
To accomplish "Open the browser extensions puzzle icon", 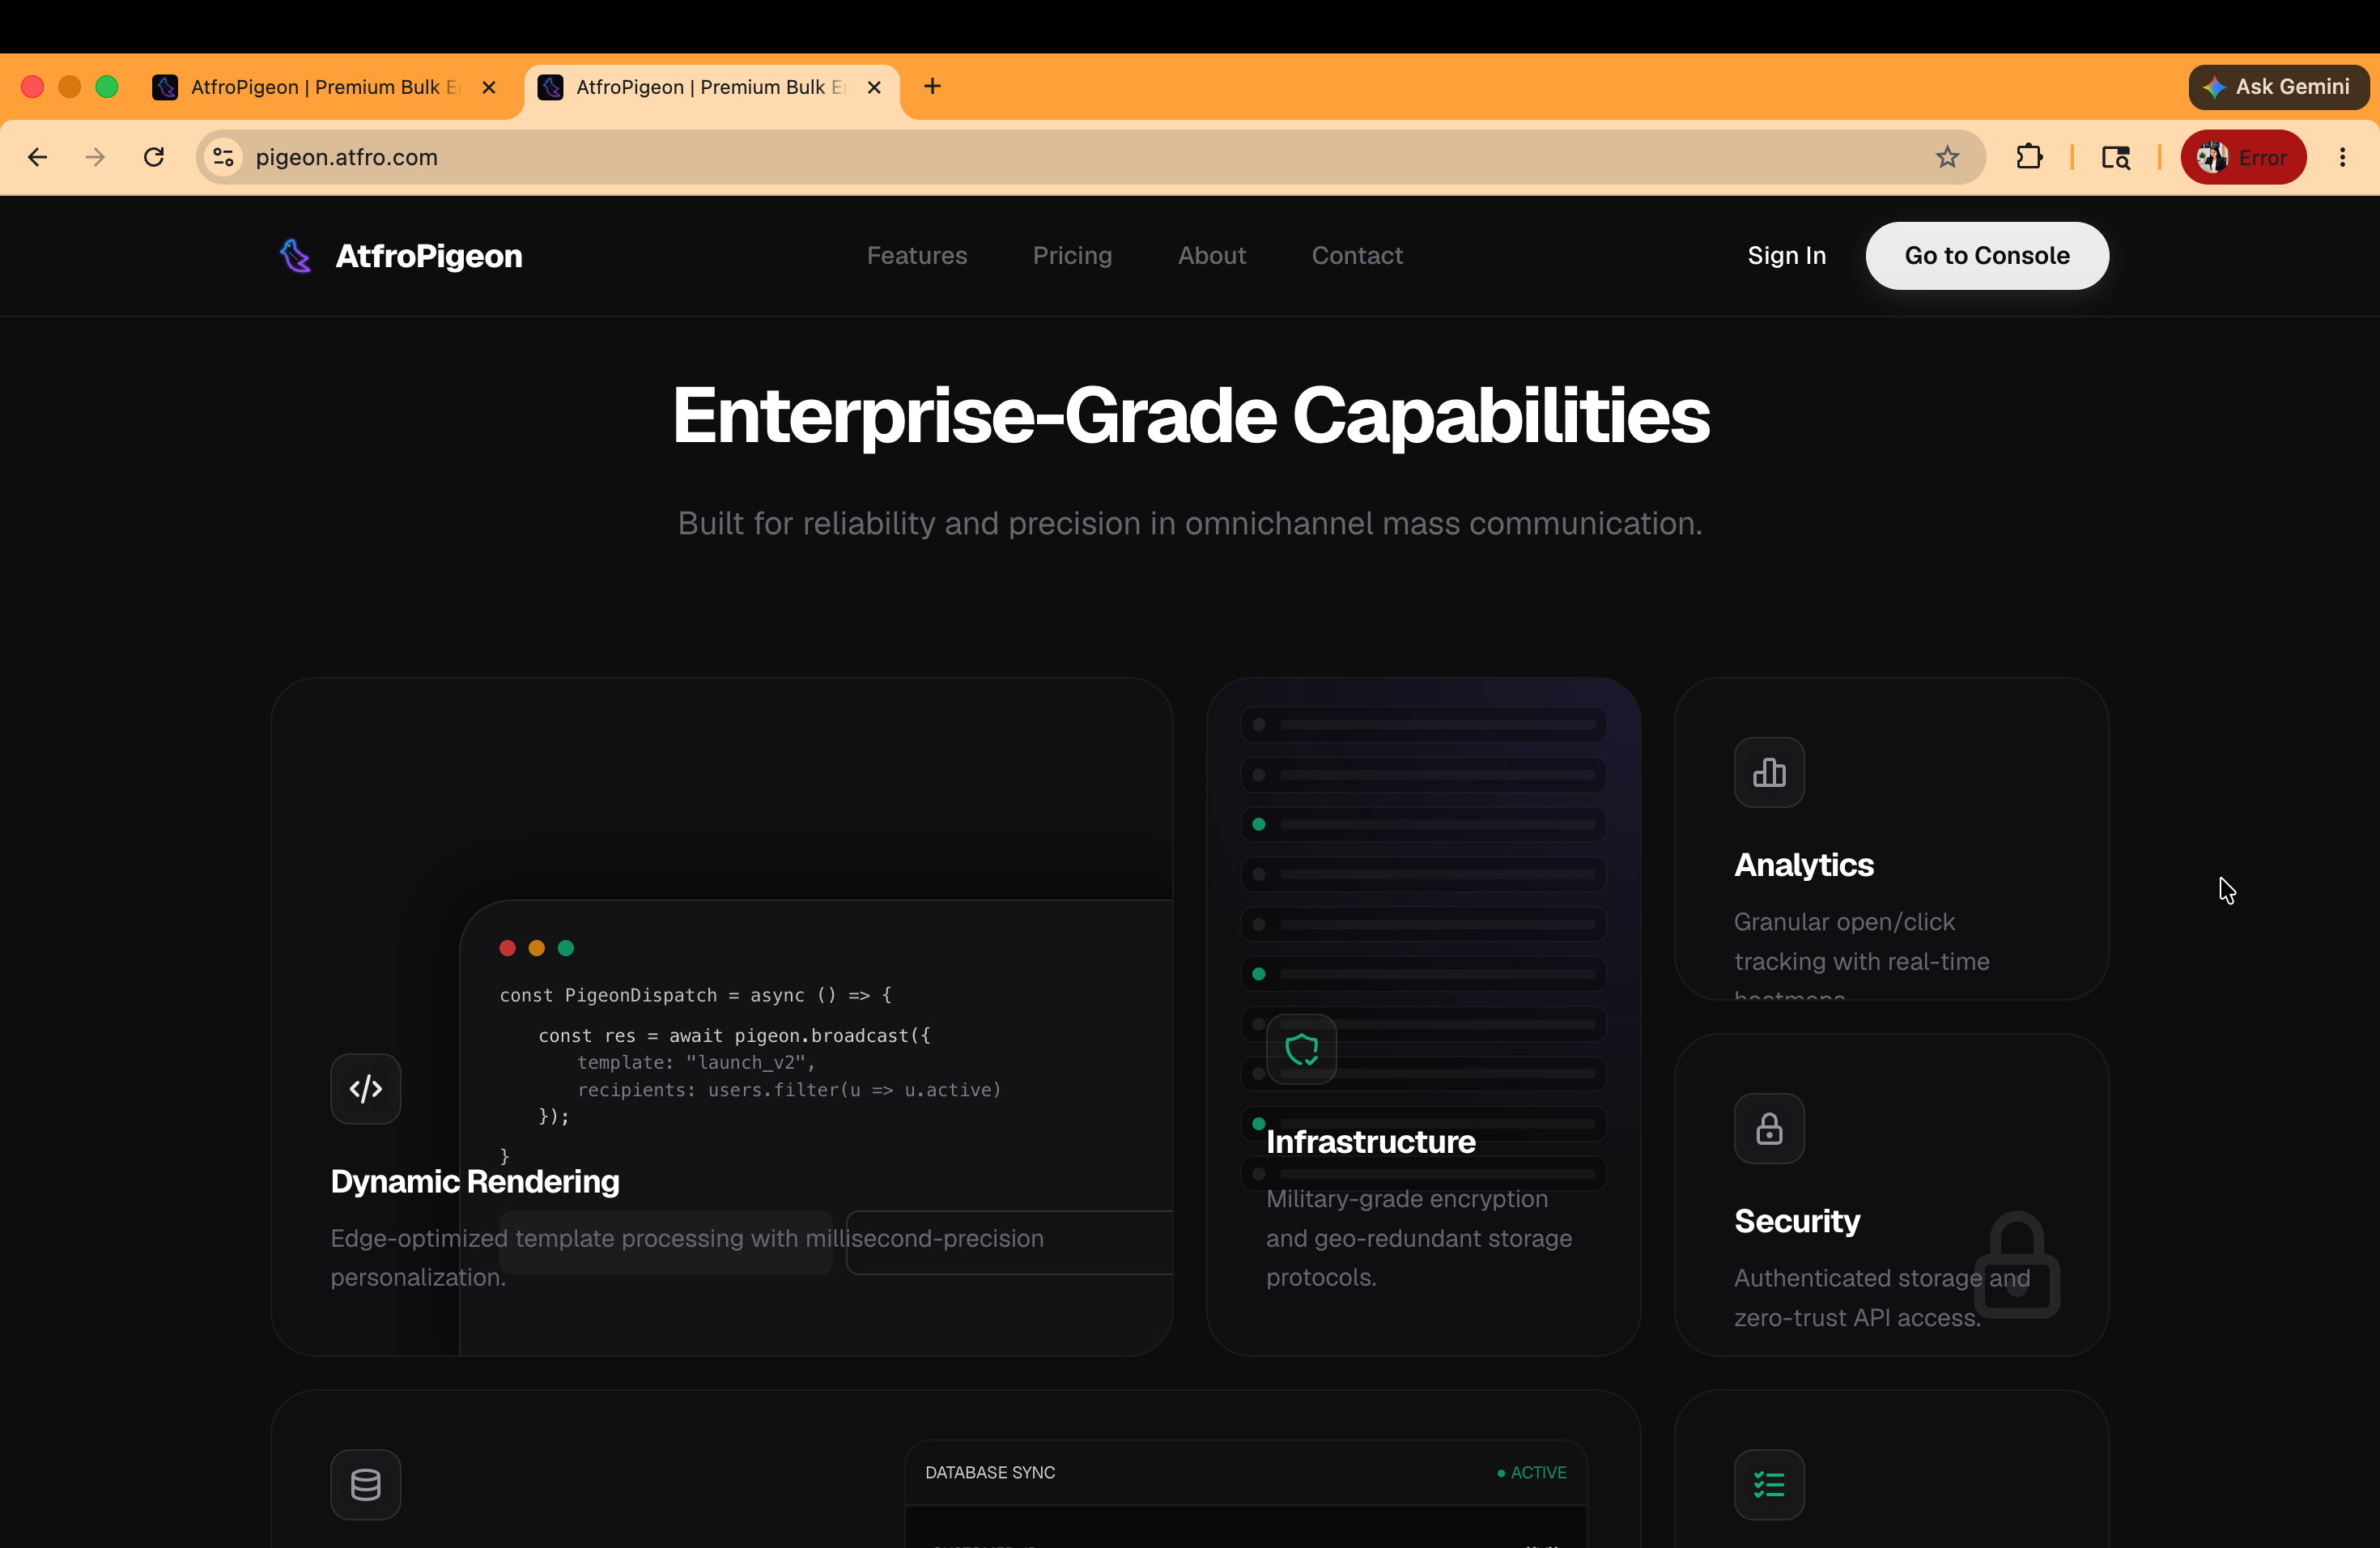I will coord(2029,157).
